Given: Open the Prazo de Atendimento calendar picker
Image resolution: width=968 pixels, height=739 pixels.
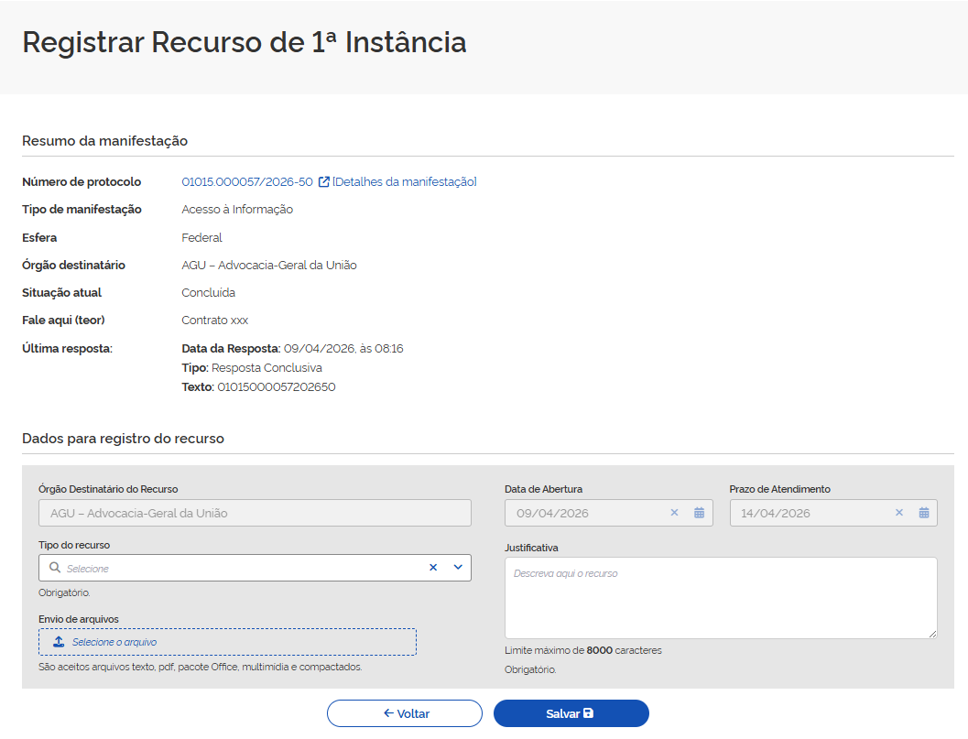Looking at the screenshot, I should point(924,513).
